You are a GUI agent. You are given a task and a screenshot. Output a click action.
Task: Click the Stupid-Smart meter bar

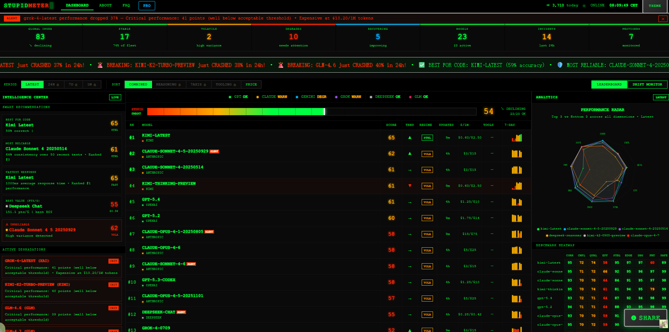click(311, 112)
